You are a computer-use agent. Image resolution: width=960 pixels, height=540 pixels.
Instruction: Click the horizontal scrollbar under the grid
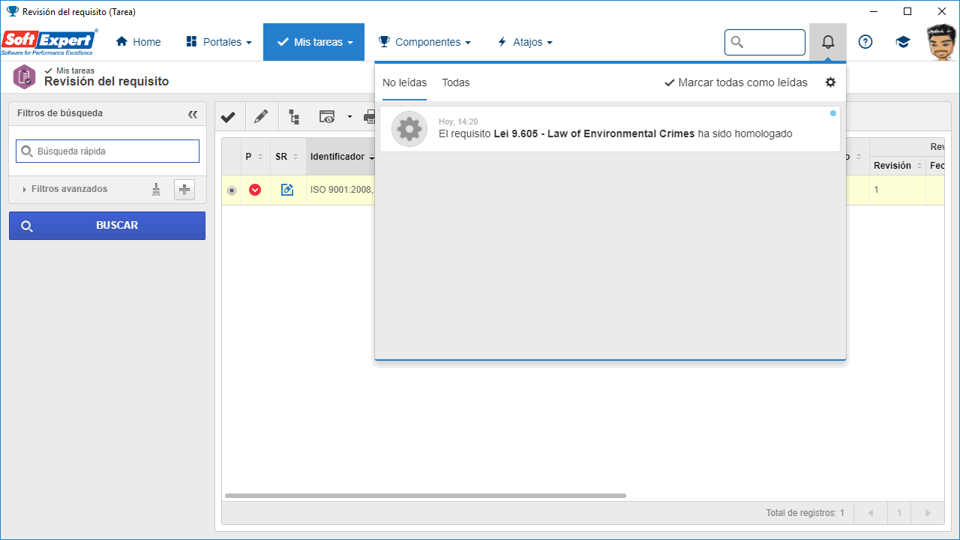point(425,496)
